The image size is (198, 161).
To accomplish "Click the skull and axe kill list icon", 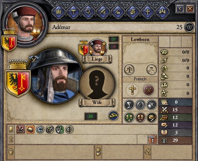I will coord(152,104).
